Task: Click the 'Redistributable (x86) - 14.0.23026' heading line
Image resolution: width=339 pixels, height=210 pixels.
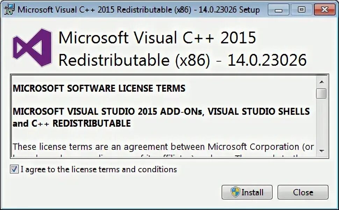Action: 182,60
